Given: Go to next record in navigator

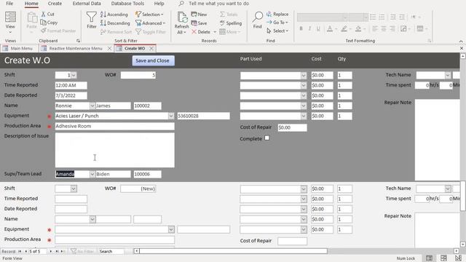Looking at the screenshot, I should pos(50,251).
